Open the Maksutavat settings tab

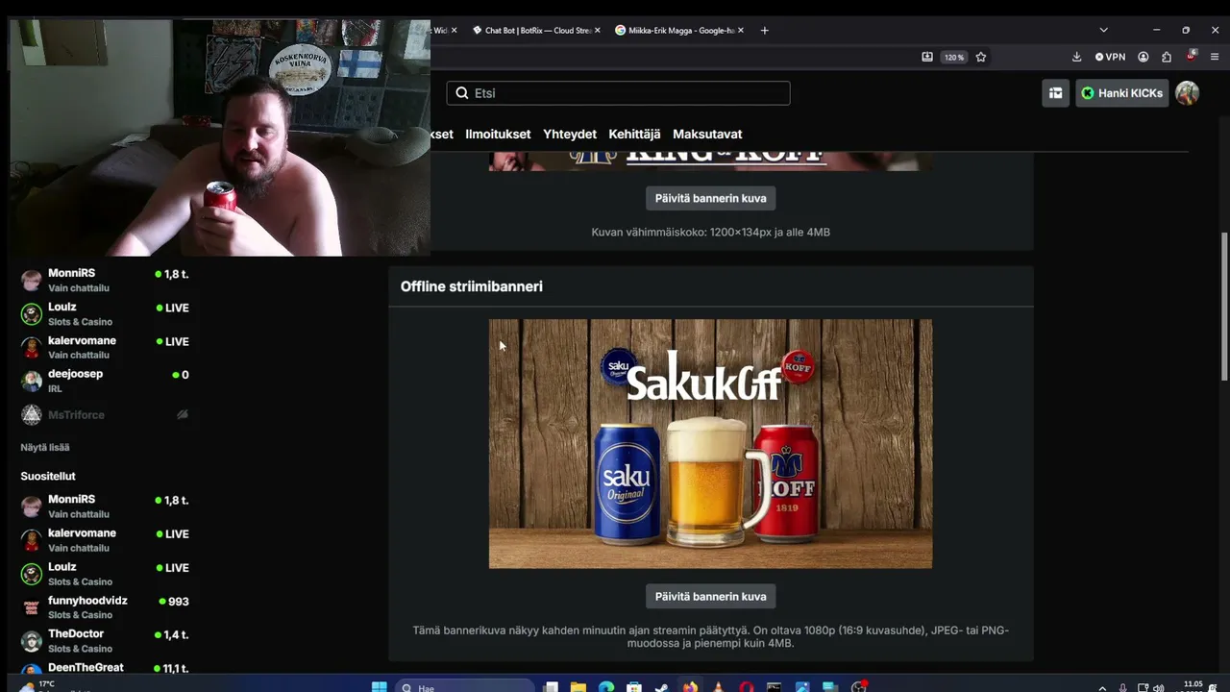tap(707, 135)
